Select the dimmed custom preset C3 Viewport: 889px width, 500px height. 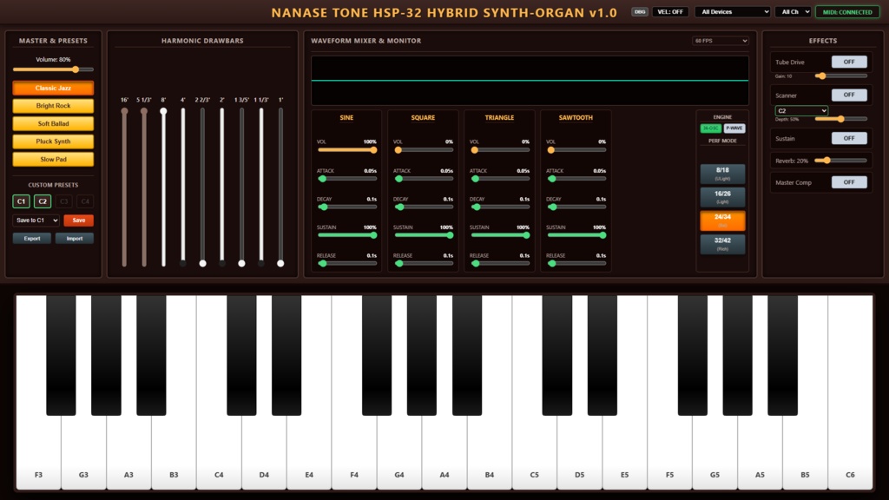(x=63, y=201)
